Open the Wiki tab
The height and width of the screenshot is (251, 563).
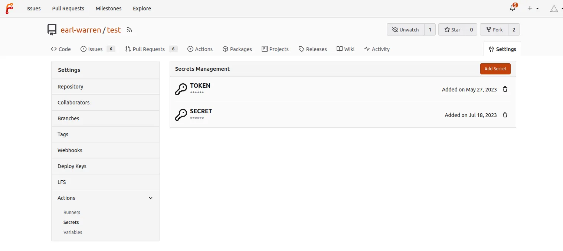point(345,49)
